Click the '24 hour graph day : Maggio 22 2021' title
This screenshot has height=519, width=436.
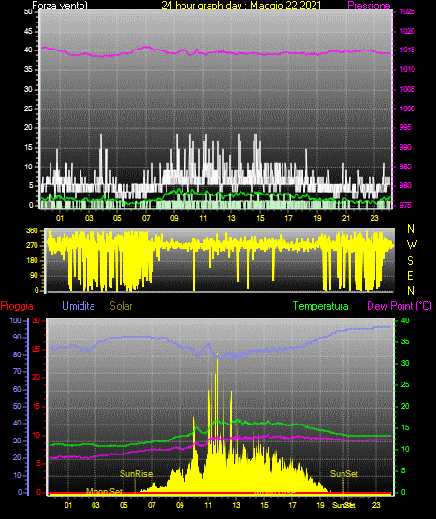(x=241, y=6)
